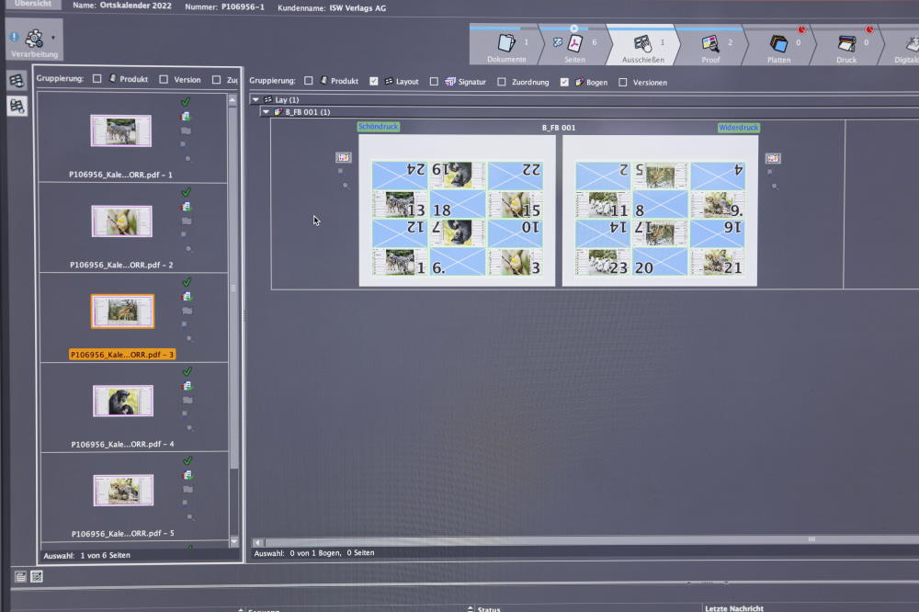Click the green check mark of ORR.pdf - 3
The width and height of the screenshot is (919, 612).
187,282
